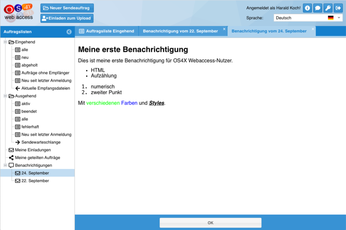Click Einladen zum Upload button
Image resolution: width=346 pixels, height=230 pixels.
pos(67,18)
